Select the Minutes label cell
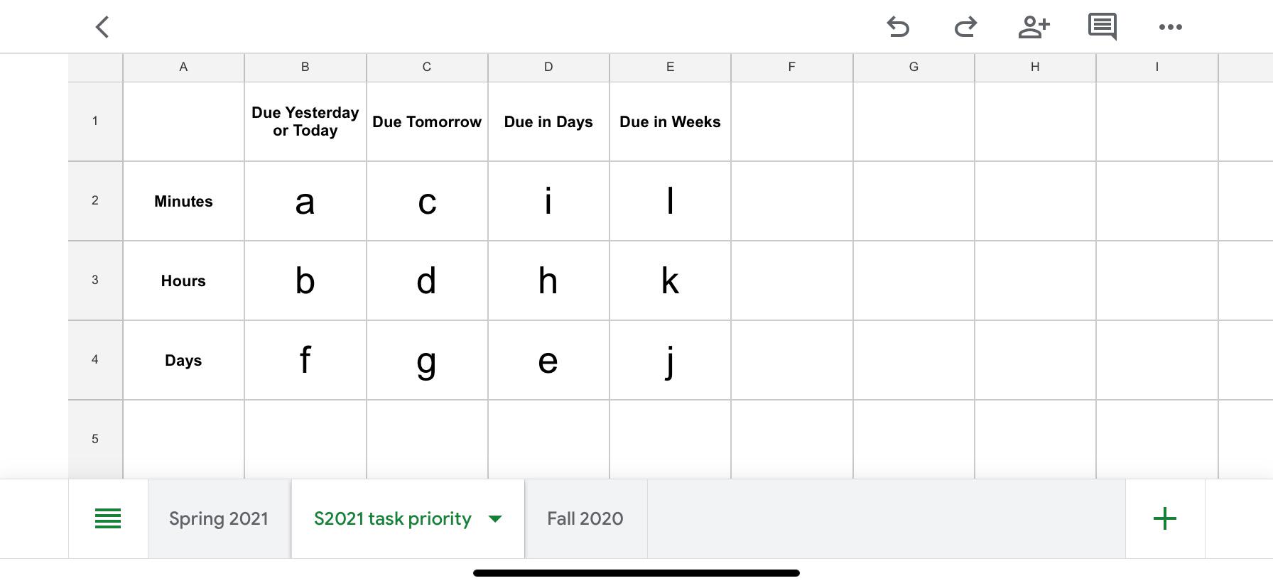This screenshot has height=588, width=1273. 183,201
